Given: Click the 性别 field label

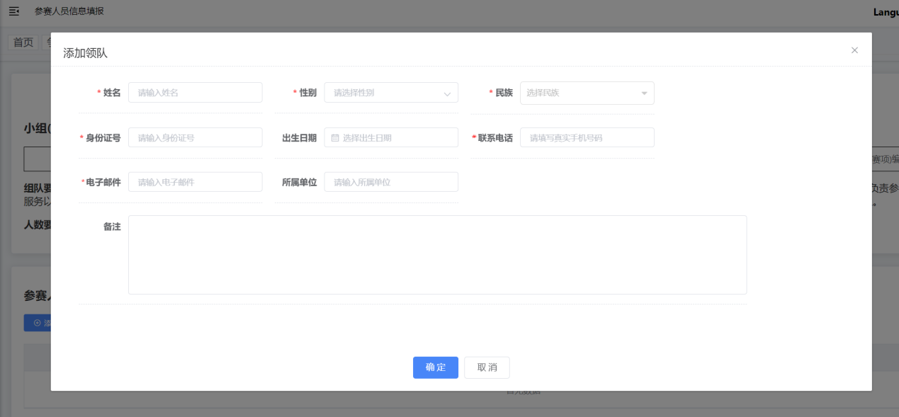Looking at the screenshot, I should [308, 93].
